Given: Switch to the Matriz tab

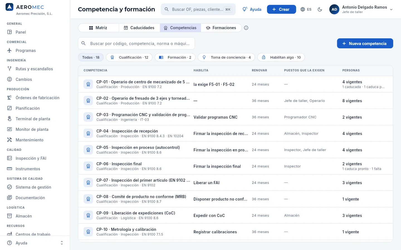Looking at the screenshot, I should tap(98, 28).
